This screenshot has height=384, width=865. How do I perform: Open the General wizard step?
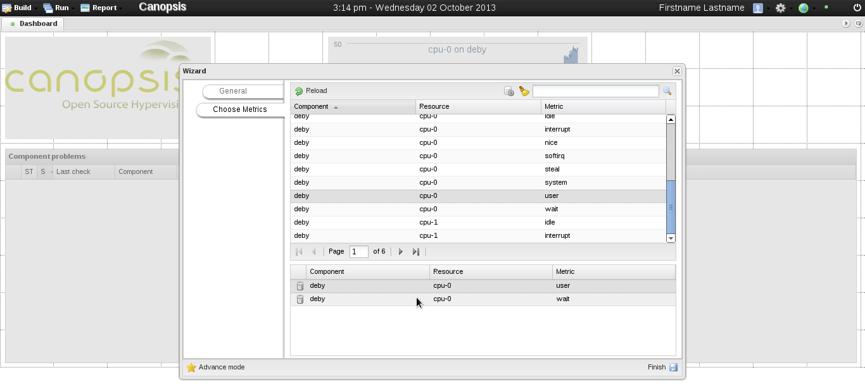tap(243, 91)
